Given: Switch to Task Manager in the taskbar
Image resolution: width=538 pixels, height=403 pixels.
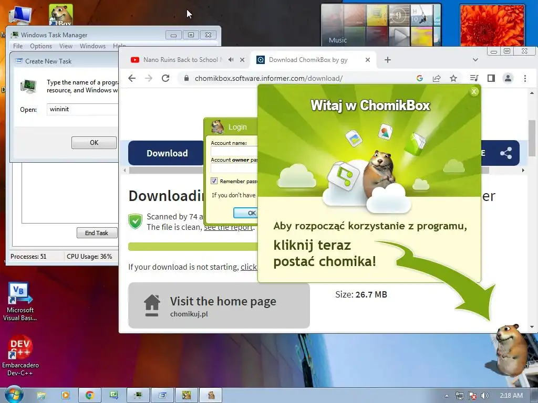Looking at the screenshot, I should click(138, 396).
